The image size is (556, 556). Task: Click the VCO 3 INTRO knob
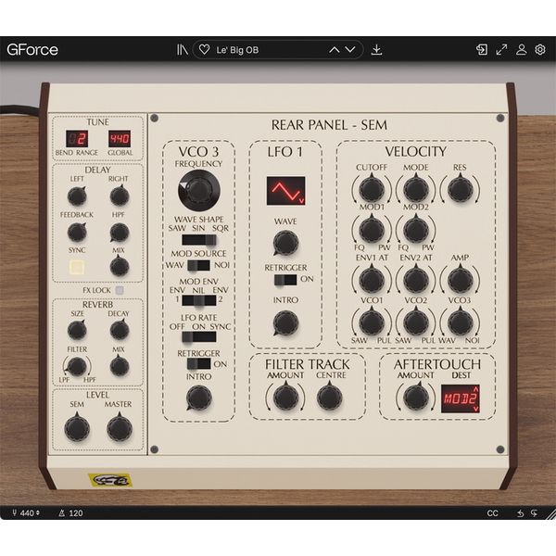point(199,398)
